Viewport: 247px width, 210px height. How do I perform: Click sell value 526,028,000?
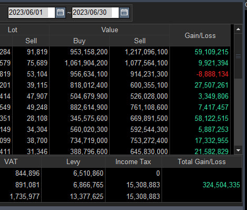click(149, 96)
